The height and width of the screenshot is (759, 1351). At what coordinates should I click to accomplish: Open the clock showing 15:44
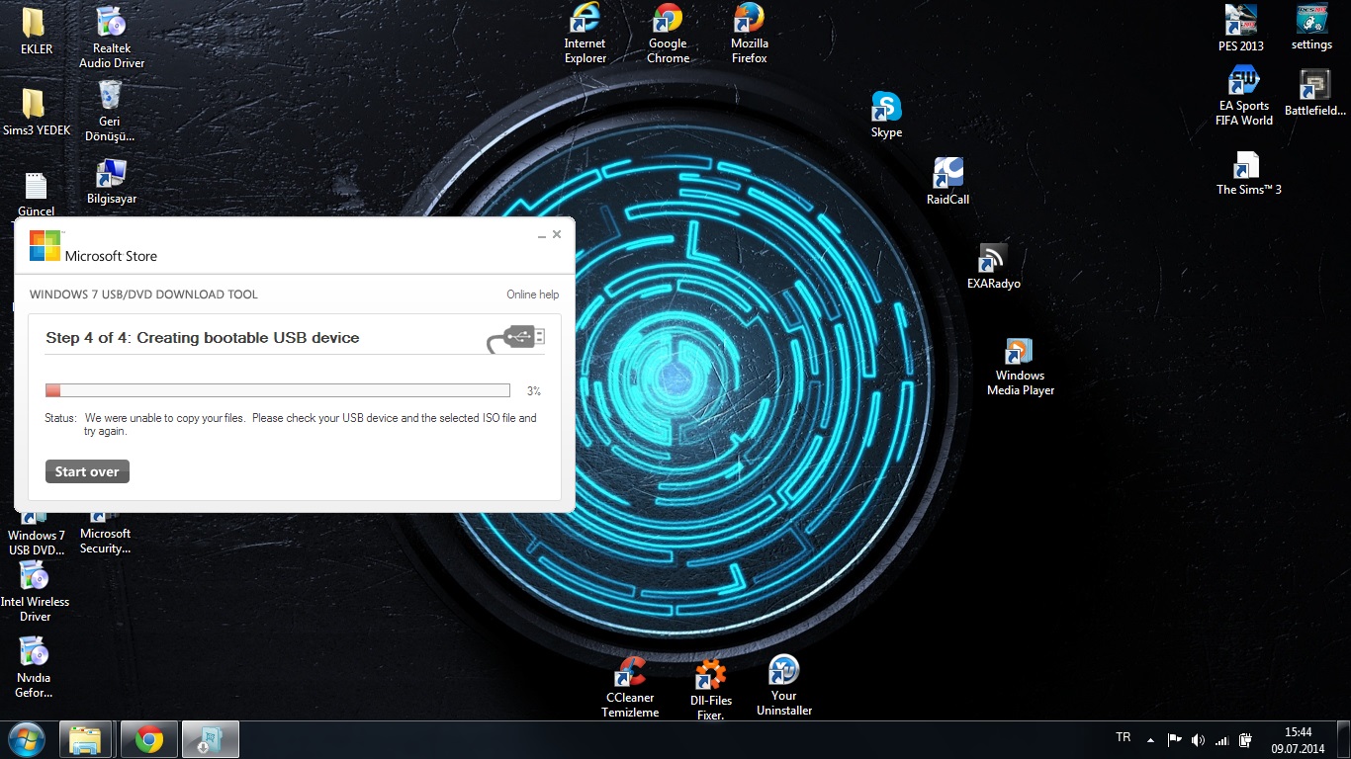[1298, 739]
